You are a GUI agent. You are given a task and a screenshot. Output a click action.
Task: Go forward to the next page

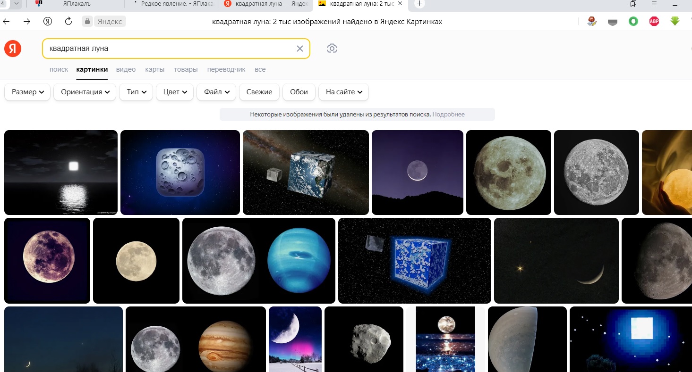27,21
